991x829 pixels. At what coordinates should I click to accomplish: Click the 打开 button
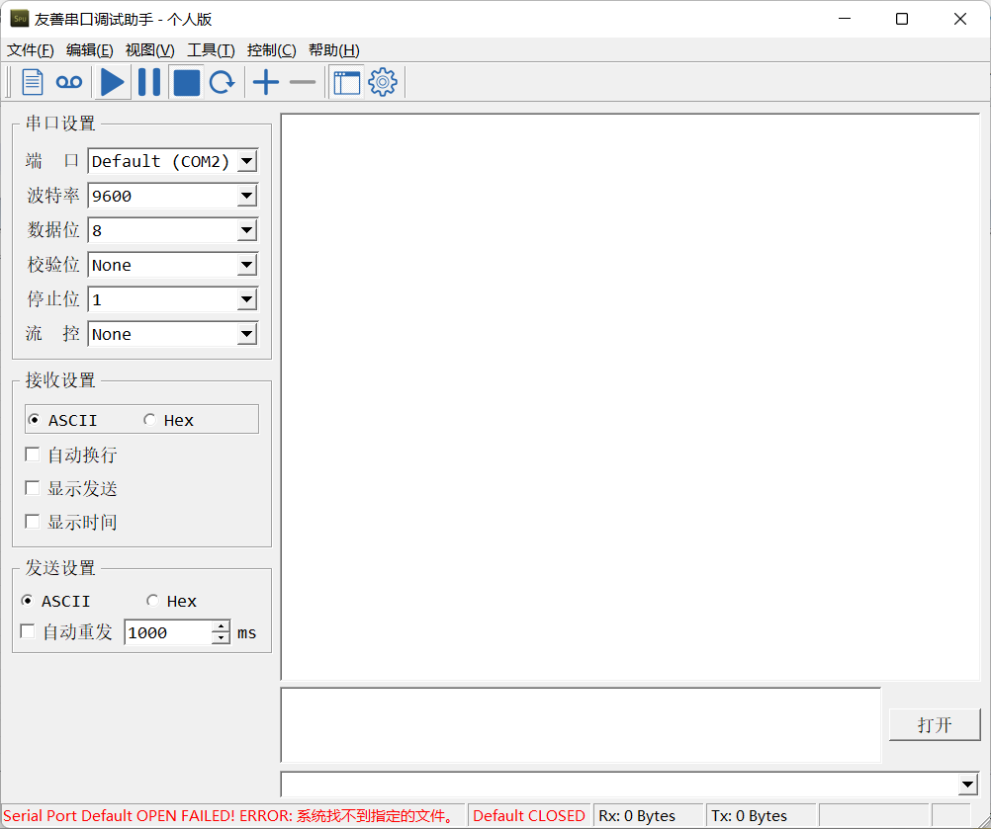[x=934, y=724]
